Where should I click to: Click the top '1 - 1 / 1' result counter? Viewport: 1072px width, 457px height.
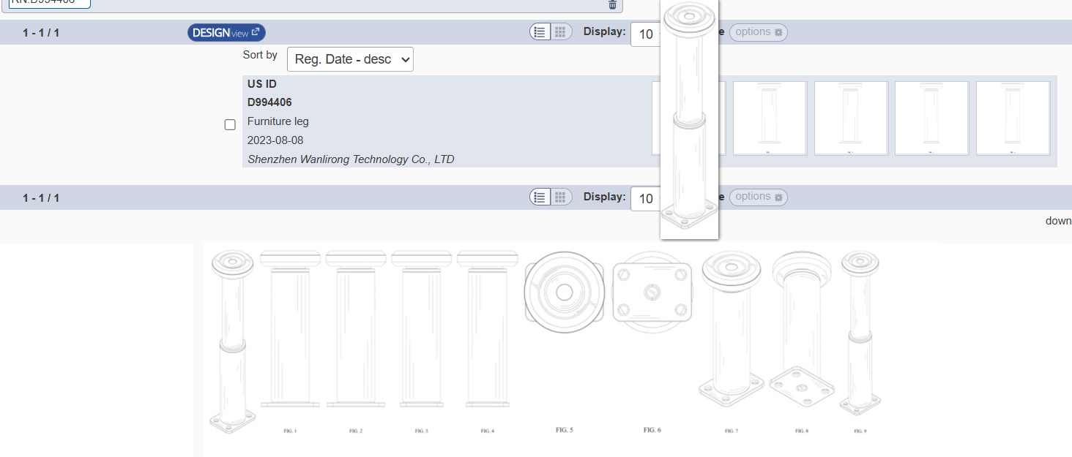click(x=41, y=33)
